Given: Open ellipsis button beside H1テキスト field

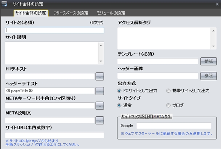Looking at the screenshot, I should pyautogui.click(x=100, y=76).
